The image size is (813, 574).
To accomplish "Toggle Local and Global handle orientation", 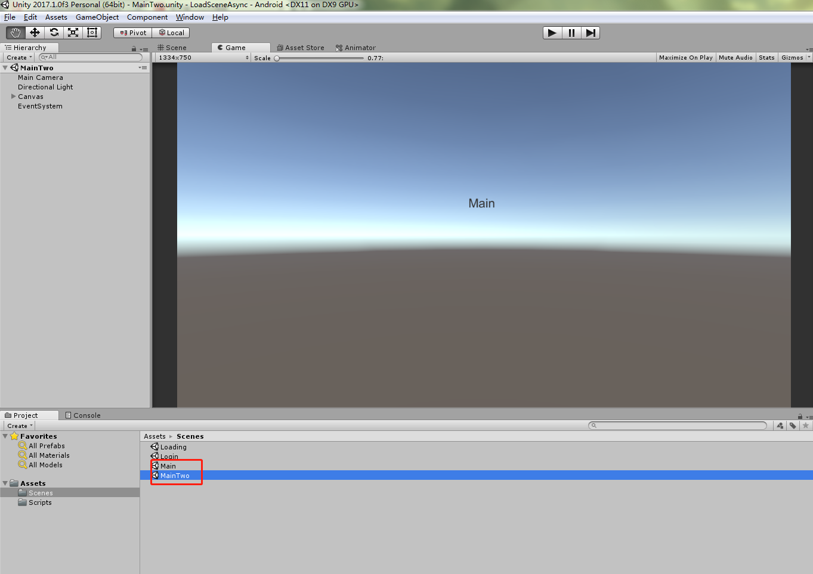I will pos(171,32).
